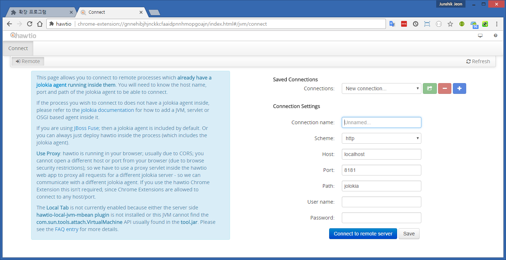
Task: Click the Refresh link
Action: (x=478, y=61)
